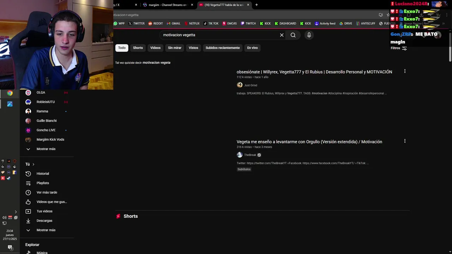Open the DRIVE bookmark

pyautogui.click(x=346, y=23)
